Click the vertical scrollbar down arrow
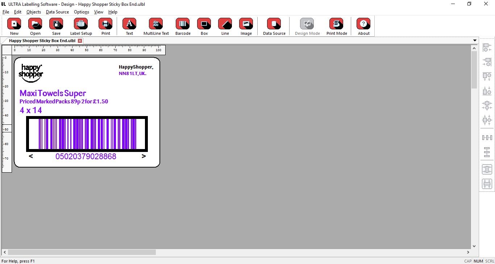The width and height of the screenshot is (495, 264). coord(474,246)
